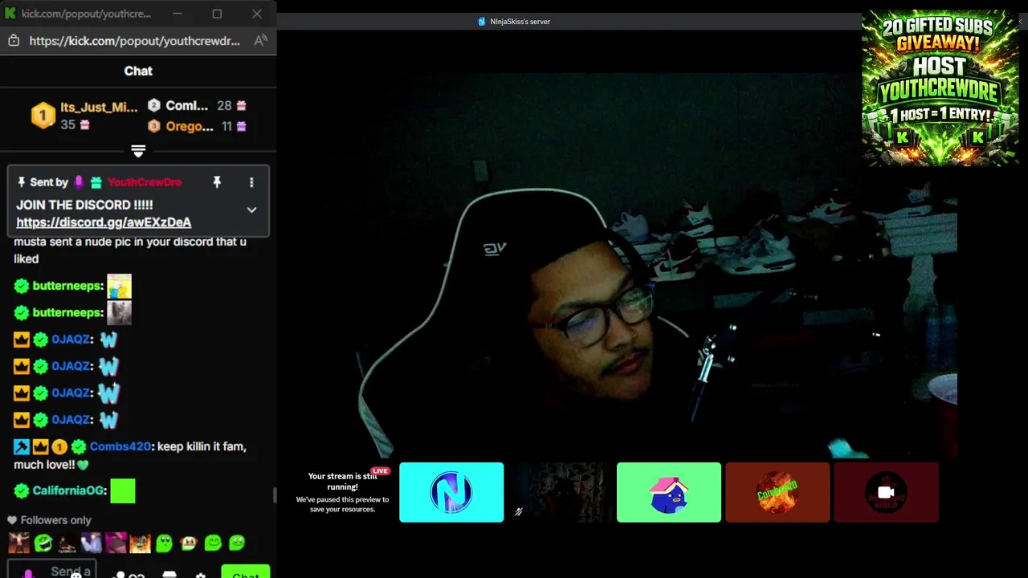Click the NinjaSkiss's server title

pyautogui.click(x=520, y=22)
